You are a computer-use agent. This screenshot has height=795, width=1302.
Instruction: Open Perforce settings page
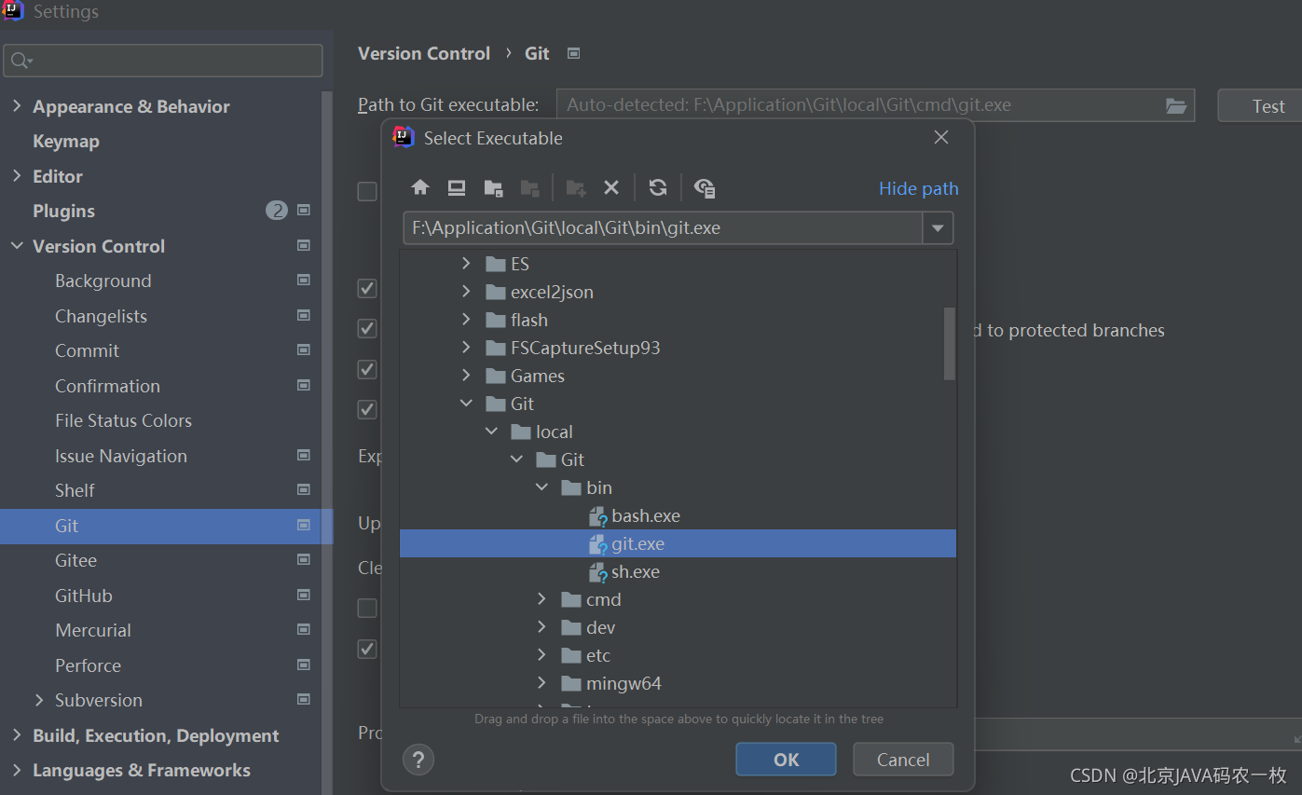88,665
